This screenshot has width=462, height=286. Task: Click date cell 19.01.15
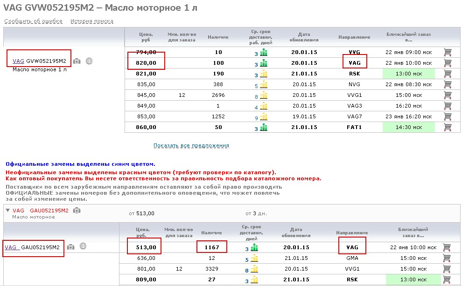(x=304, y=116)
